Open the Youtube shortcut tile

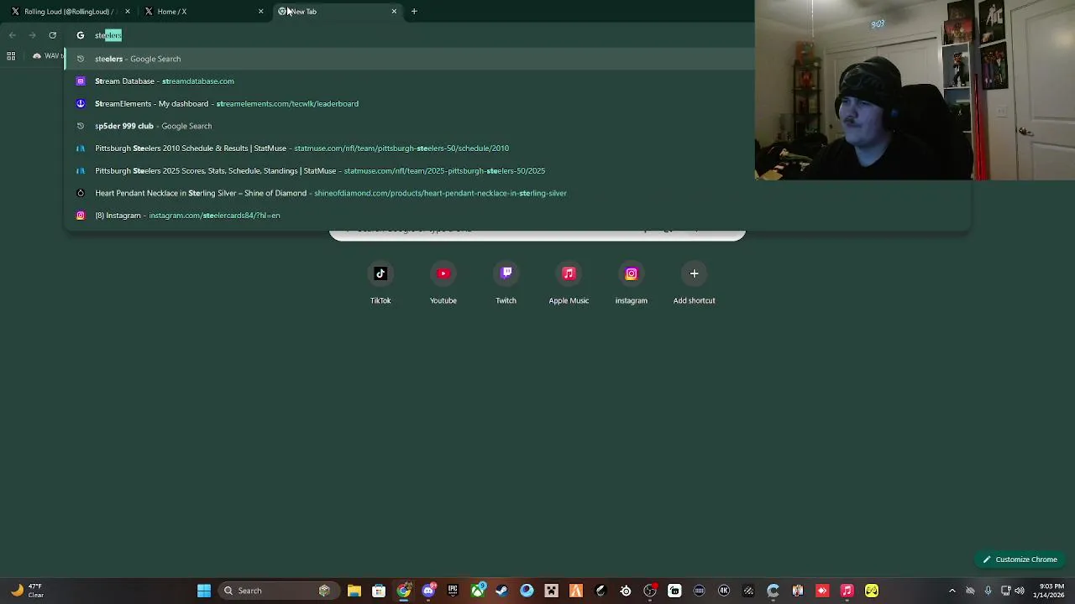click(x=443, y=284)
